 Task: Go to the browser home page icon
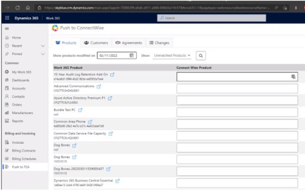point(27,8)
